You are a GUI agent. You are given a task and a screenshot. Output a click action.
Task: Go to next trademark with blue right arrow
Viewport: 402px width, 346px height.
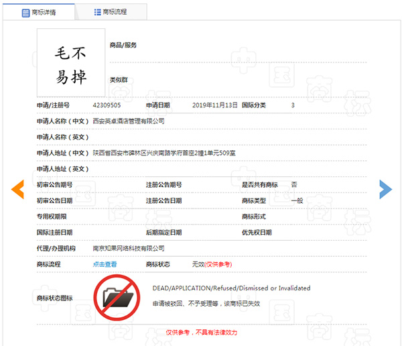(385, 190)
